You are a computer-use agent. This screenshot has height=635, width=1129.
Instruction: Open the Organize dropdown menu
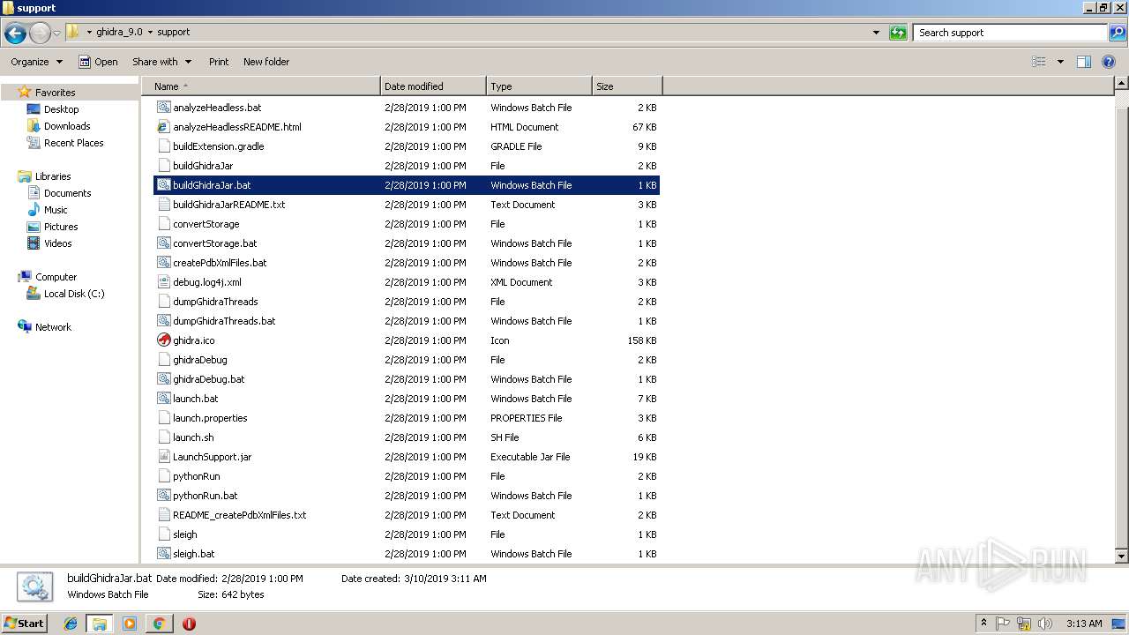(x=37, y=62)
